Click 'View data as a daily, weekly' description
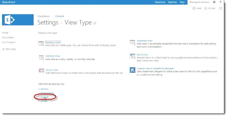The image size is (228, 117). (70, 59)
